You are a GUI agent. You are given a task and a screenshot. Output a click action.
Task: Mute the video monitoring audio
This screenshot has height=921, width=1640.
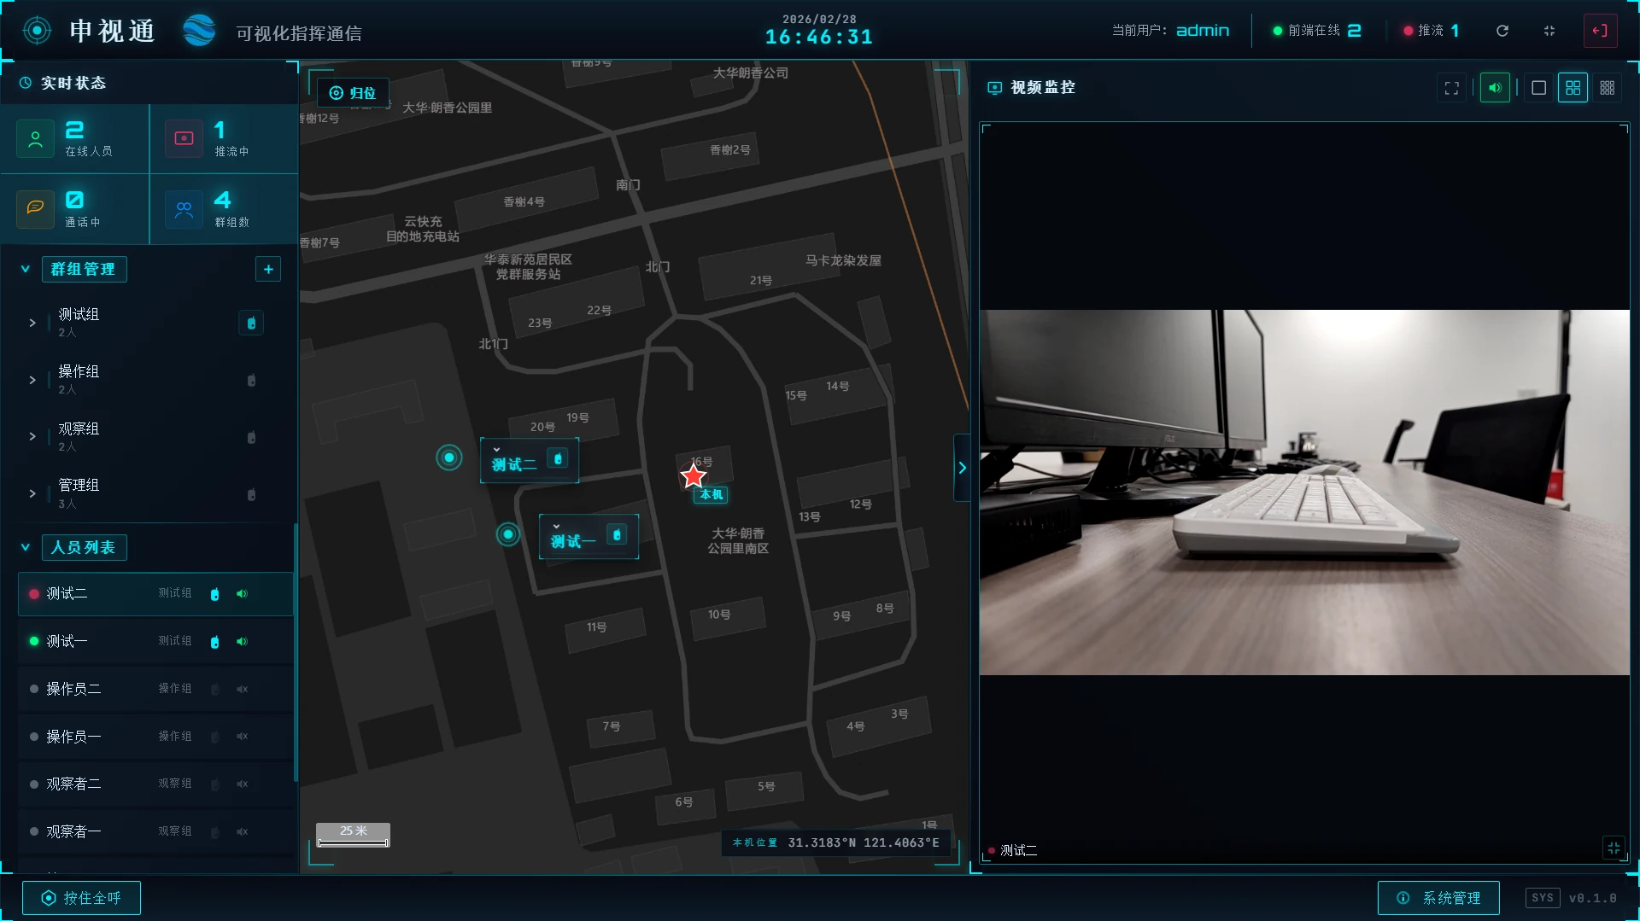[1495, 88]
